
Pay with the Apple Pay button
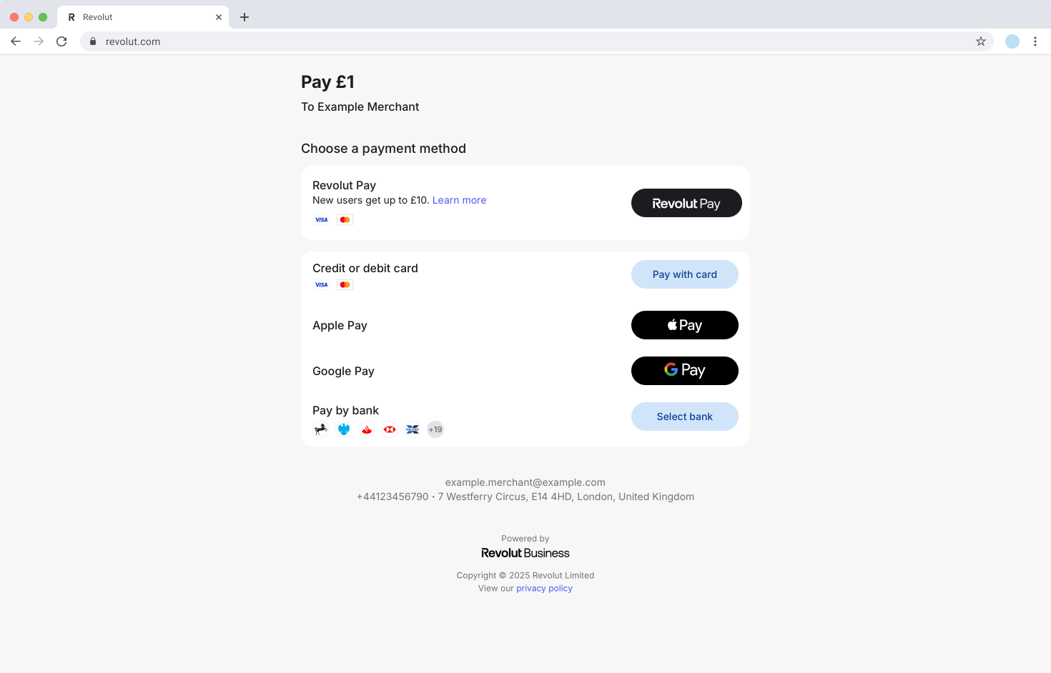point(684,325)
